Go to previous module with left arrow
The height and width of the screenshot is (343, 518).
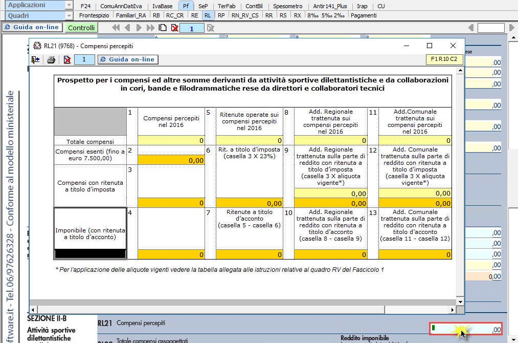click(x=127, y=28)
